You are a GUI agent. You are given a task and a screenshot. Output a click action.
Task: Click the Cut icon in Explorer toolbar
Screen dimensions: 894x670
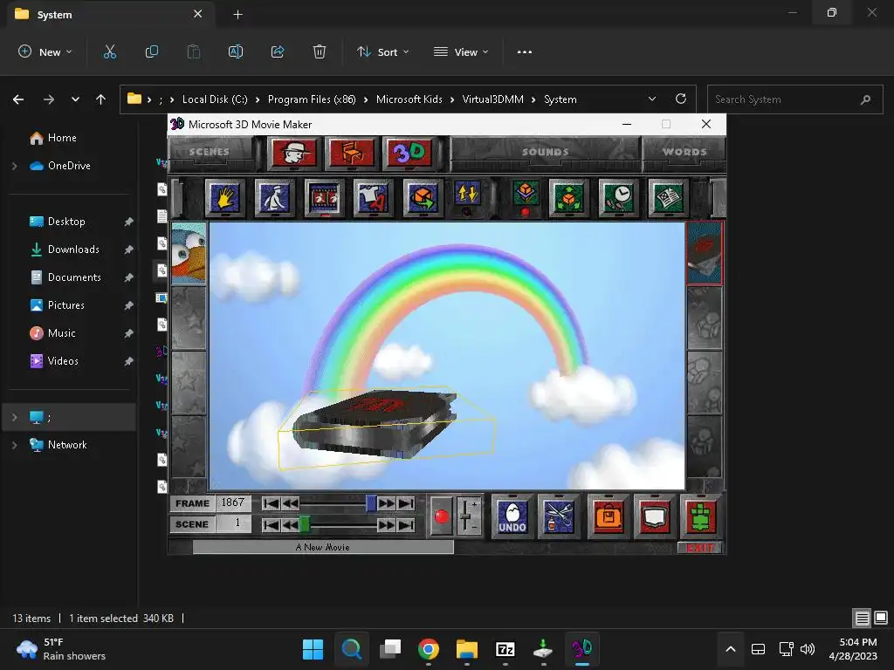point(110,51)
